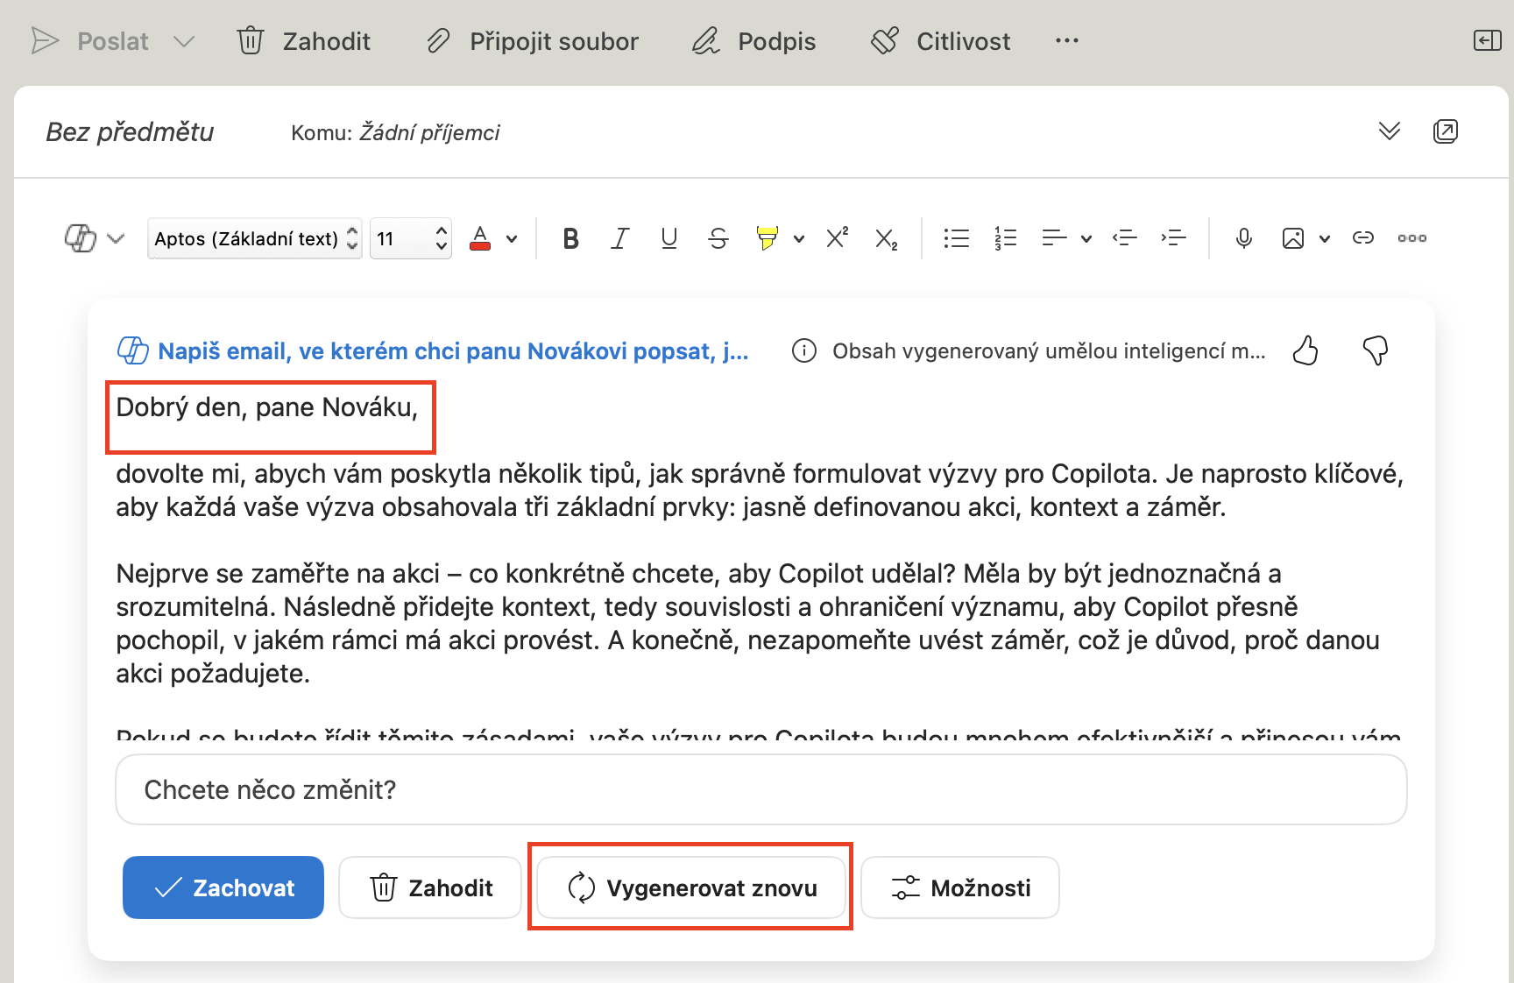Toggle bold formatting
Screen dimensions: 1514x983
pos(570,238)
